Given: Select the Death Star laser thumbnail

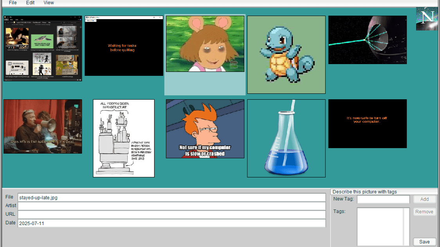Looking at the screenshot, I should tap(367, 40).
